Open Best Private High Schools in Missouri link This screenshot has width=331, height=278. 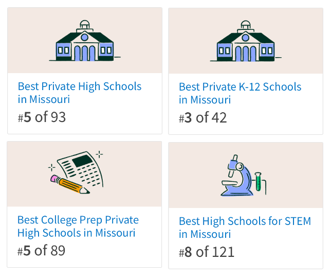click(80, 93)
